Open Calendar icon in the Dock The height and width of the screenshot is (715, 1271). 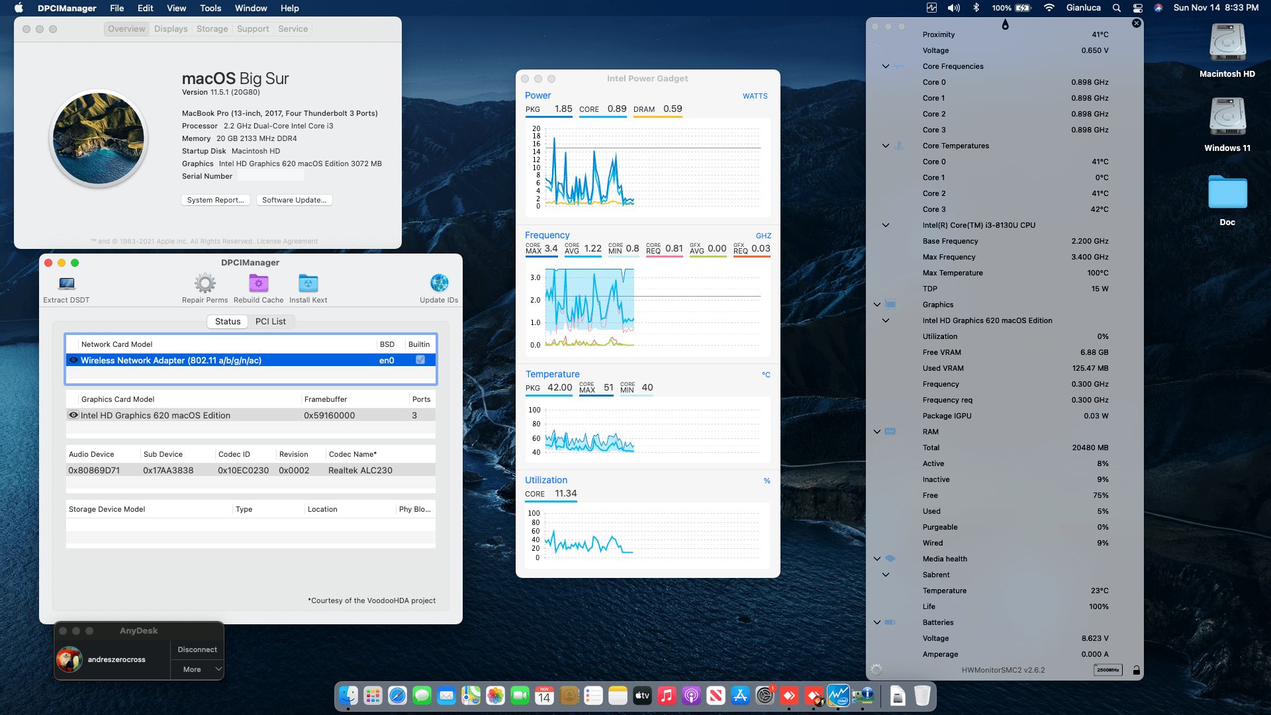coord(544,696)
